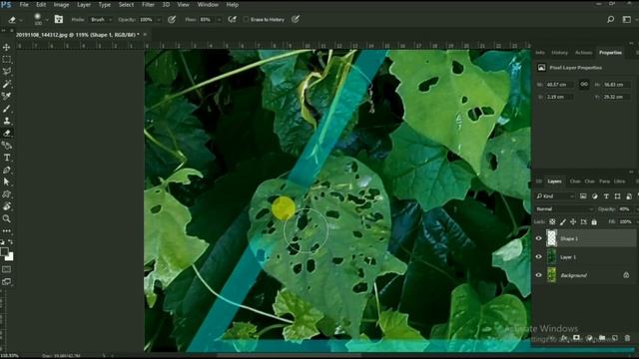
Task: Switch to the History tab
Action: [559, 53]
